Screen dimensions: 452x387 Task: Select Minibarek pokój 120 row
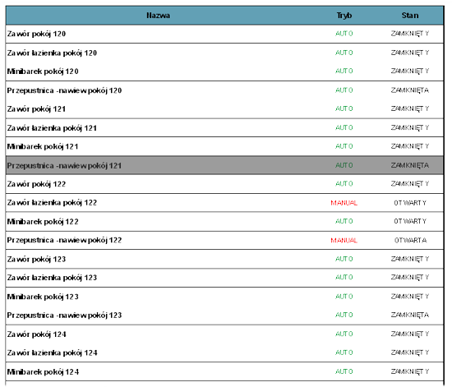[224, 71]
